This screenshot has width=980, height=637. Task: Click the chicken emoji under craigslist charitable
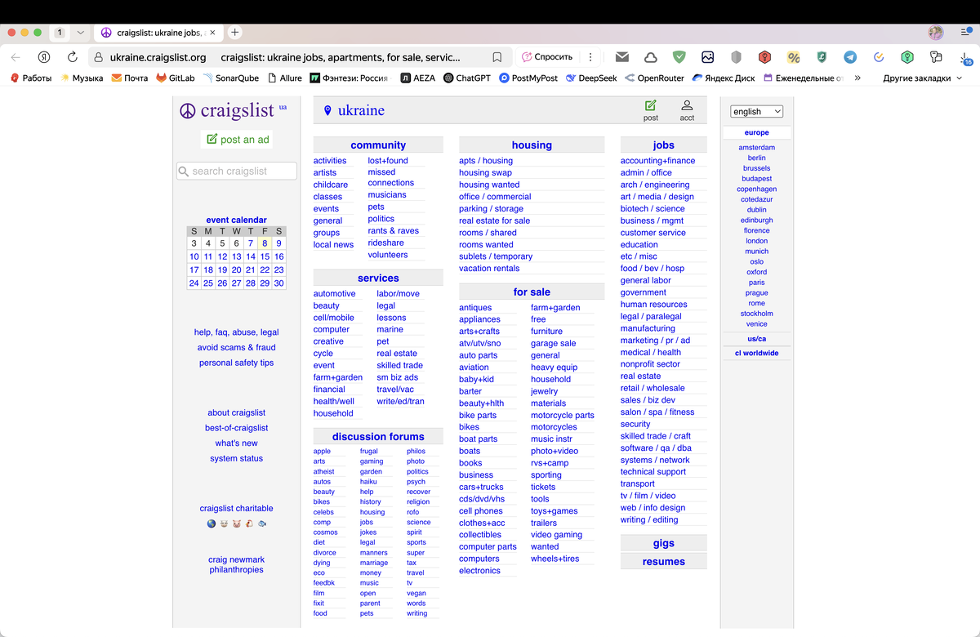(x=248, y=523)
